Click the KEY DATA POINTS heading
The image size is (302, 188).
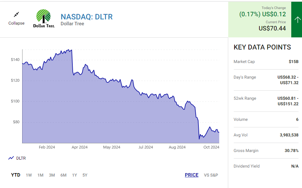click(262, 47)
